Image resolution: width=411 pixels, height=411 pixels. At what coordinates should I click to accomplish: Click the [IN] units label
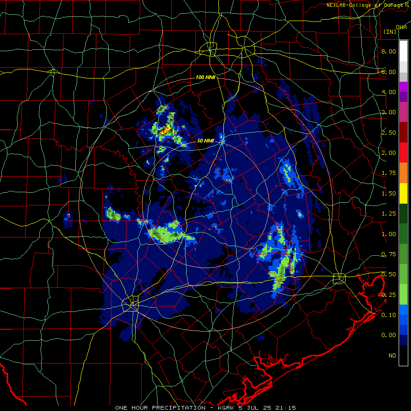coord(390,32)
